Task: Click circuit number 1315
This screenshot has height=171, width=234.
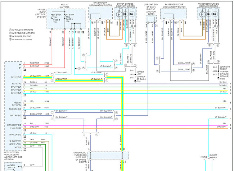Action: pyautogui.click(x=47, y=114)
